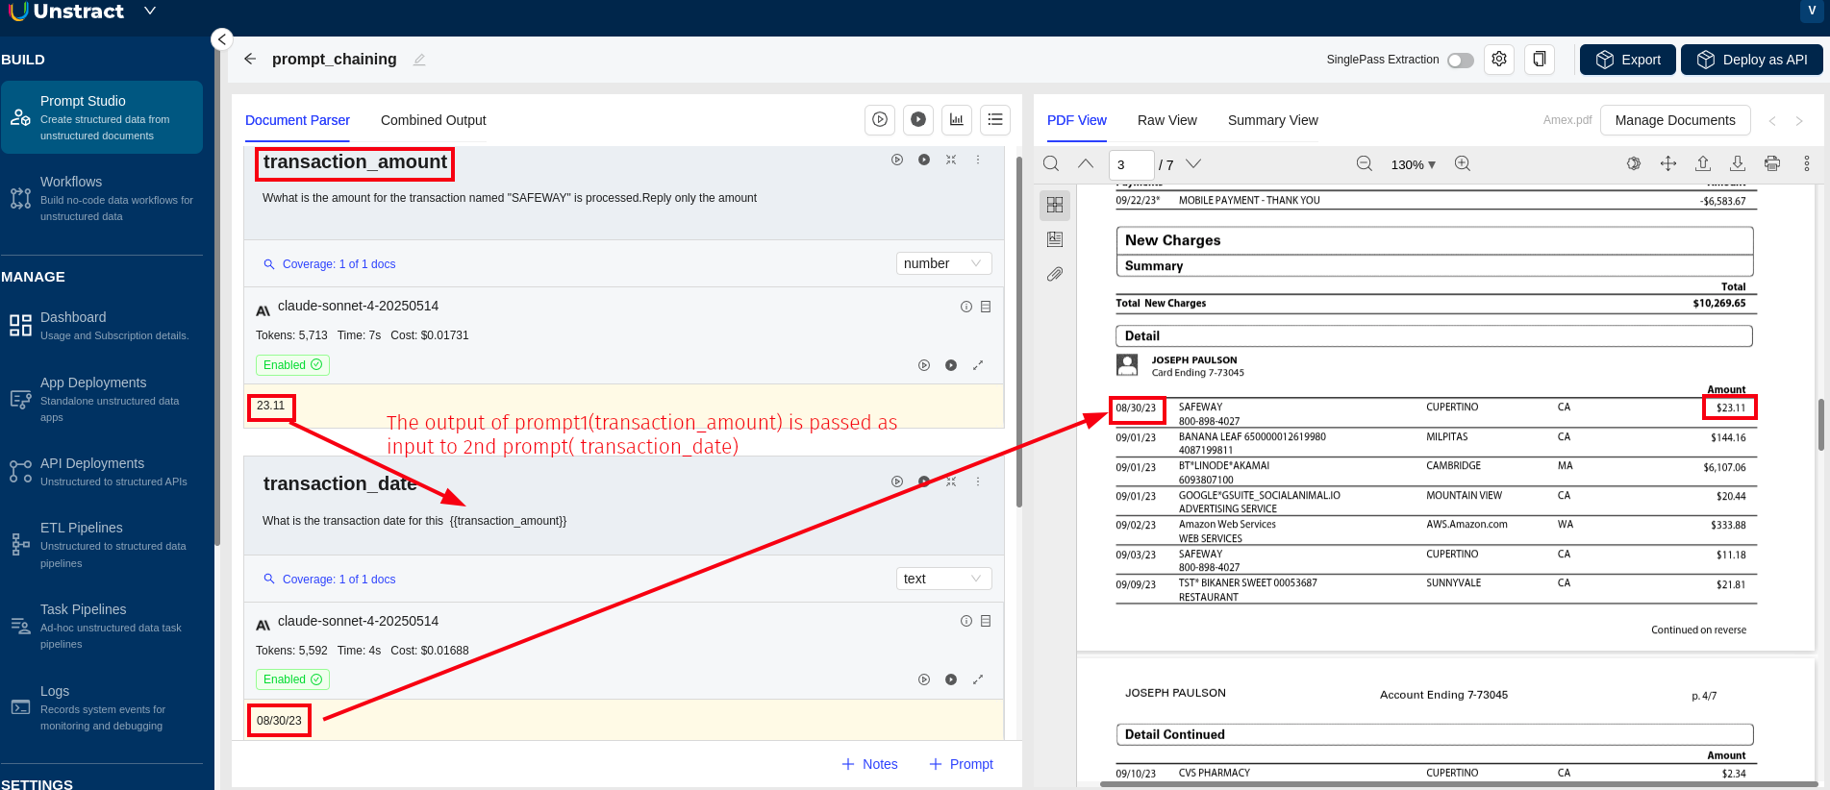Show PDF page thumbnails panel
The width and height of the screenshot is (1830, 790).
[1055, 205]
